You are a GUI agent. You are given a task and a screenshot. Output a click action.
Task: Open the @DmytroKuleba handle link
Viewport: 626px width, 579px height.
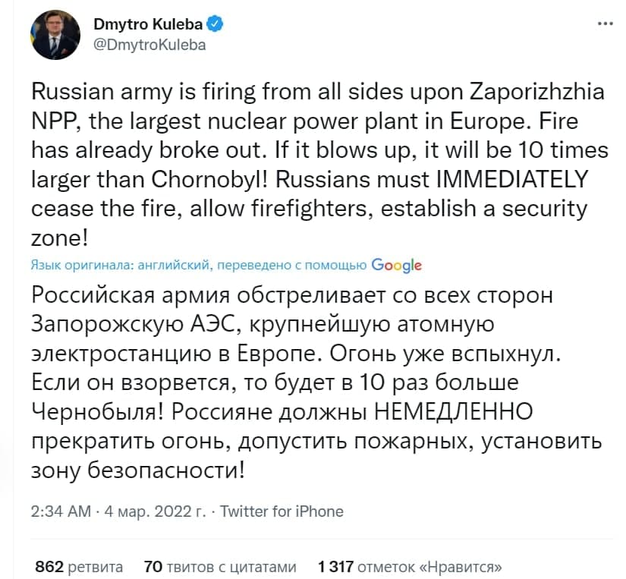(x=149, y=44)
